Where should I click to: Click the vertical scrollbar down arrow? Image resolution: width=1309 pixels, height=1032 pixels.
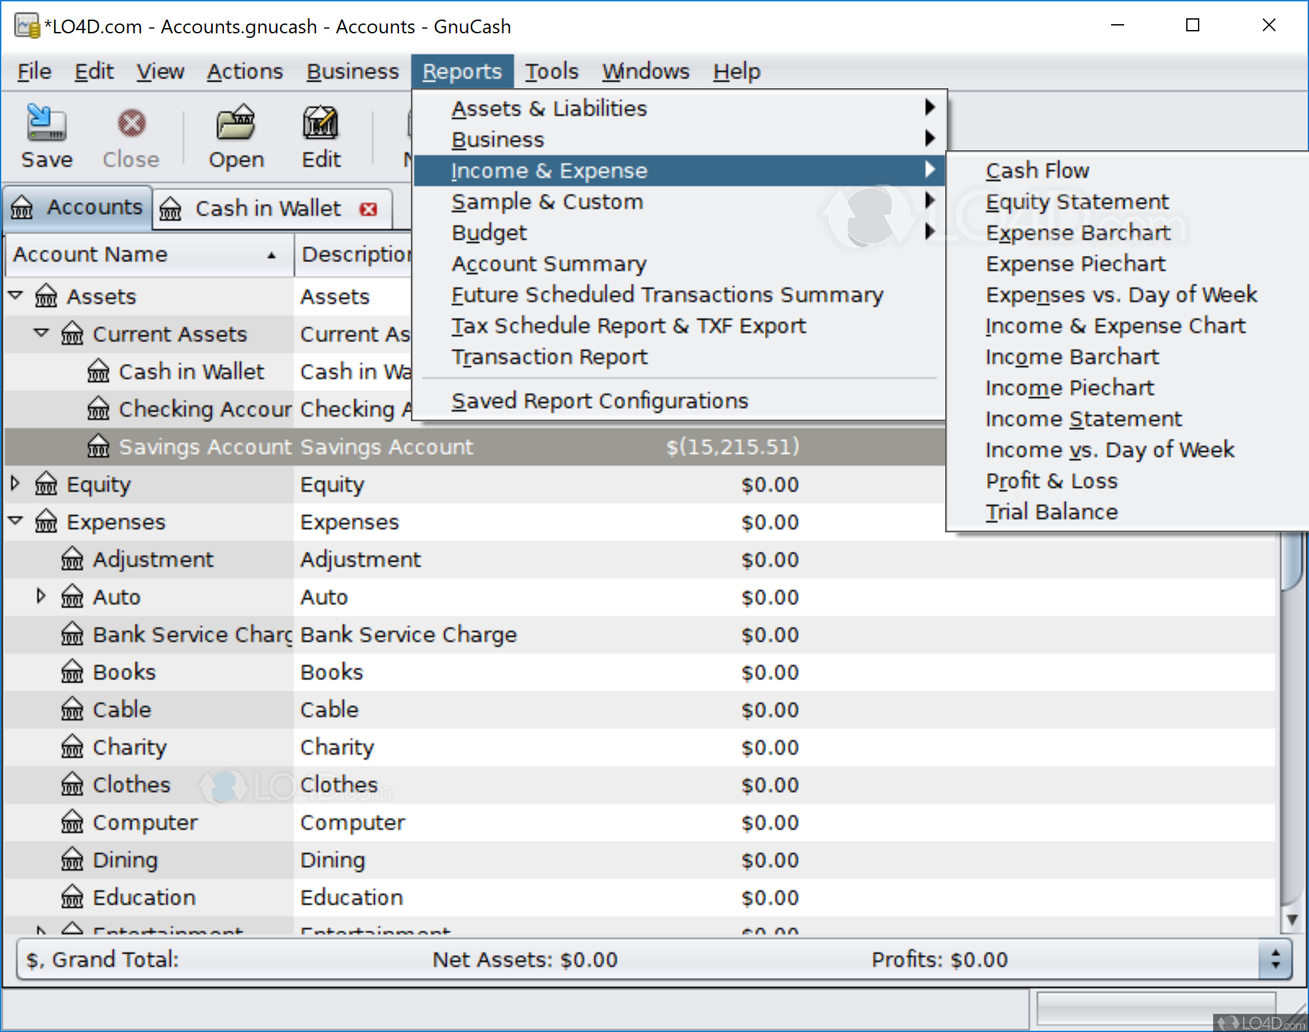(x=1291, y=919)
